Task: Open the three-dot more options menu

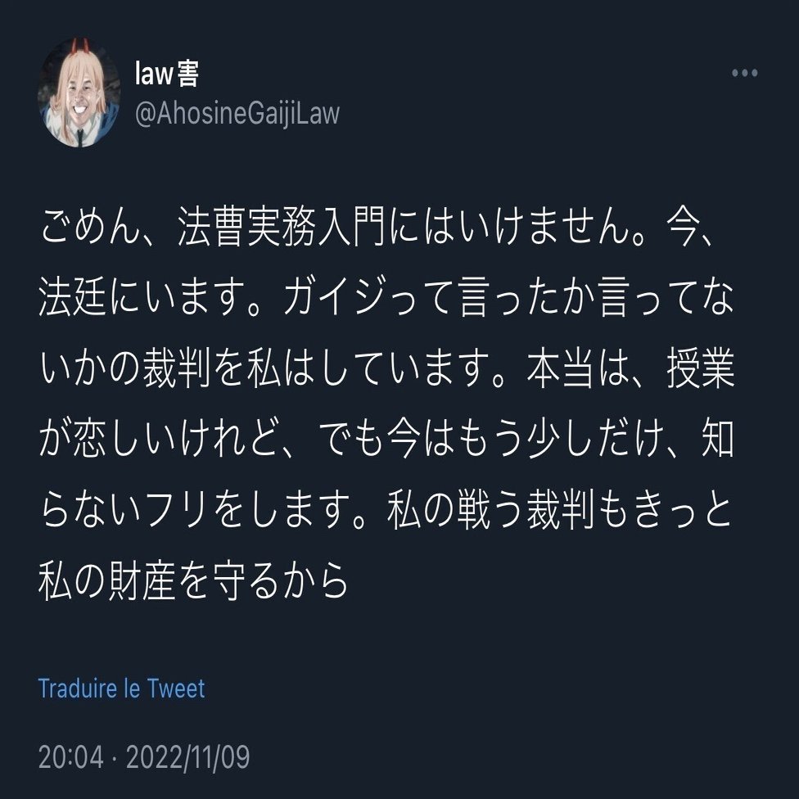Action: (744, 73)
